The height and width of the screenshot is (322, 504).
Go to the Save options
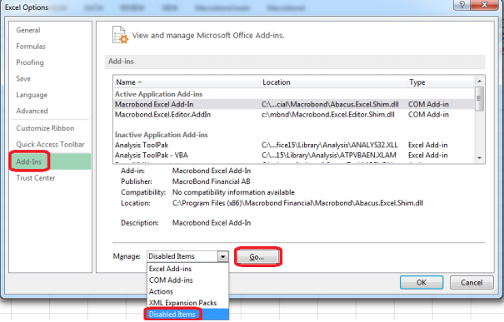tap(23, 79)
